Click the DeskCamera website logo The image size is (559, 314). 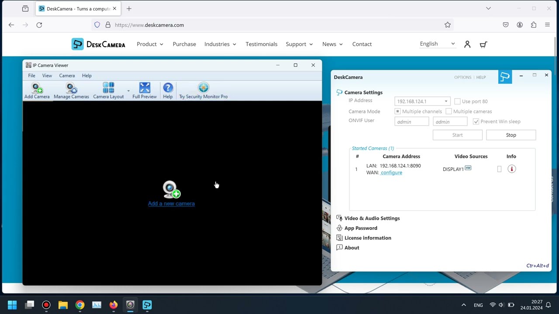point(98,44)
